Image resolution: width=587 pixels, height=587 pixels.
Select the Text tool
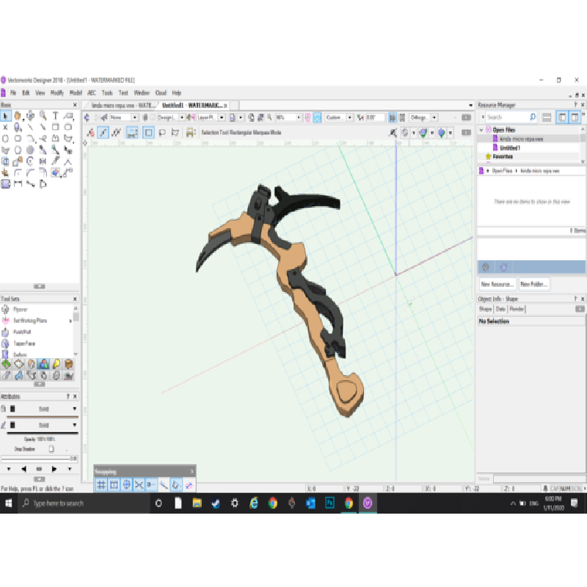tap(56, 116)
